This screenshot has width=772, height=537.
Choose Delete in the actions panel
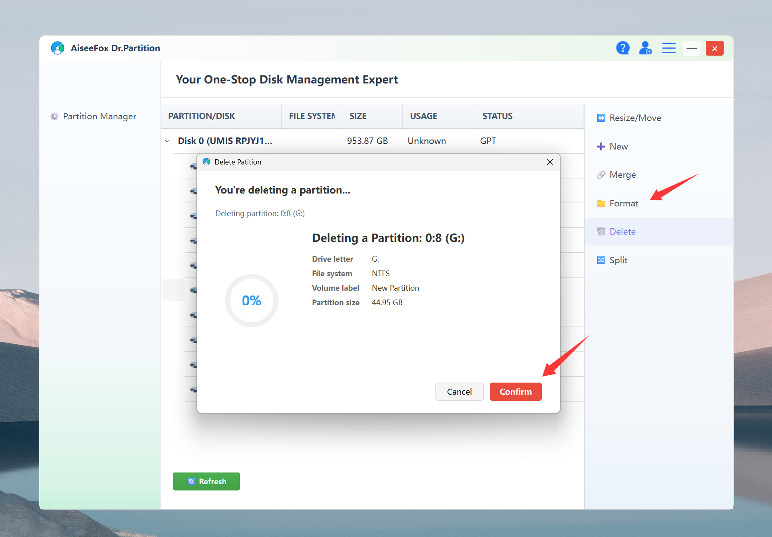pos(659,232)
